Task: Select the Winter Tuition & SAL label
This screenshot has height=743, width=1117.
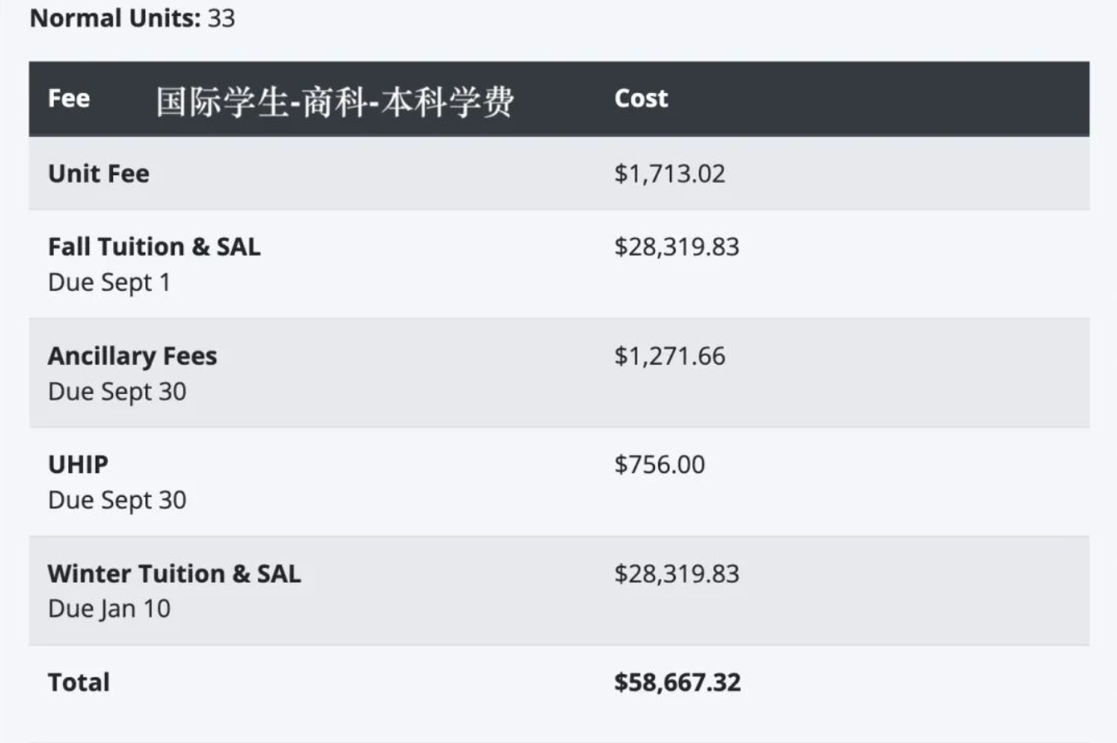Action: point(174,573)
